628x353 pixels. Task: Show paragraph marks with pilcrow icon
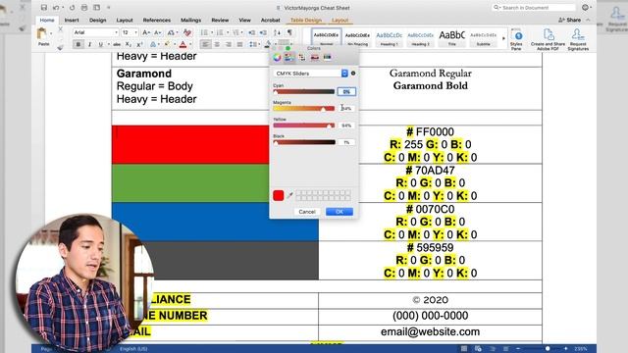[x=289, y=32]
